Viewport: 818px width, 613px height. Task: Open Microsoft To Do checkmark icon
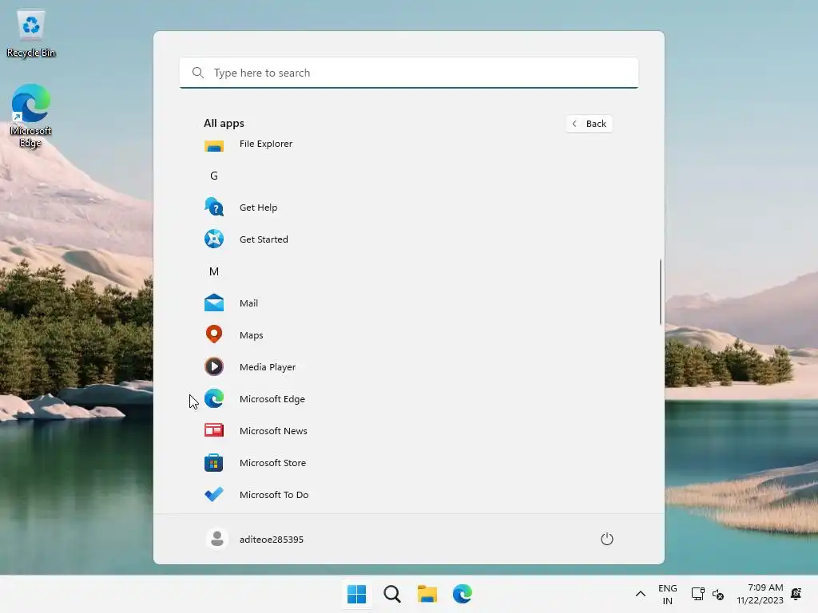coord(214,494)
